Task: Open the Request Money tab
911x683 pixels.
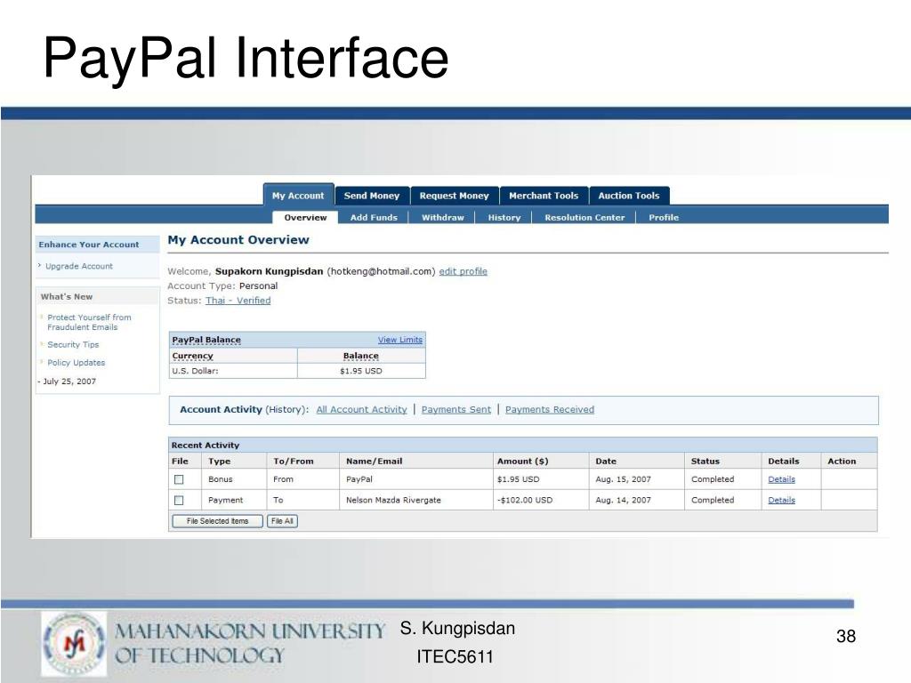Action: [x=455, y=196]
